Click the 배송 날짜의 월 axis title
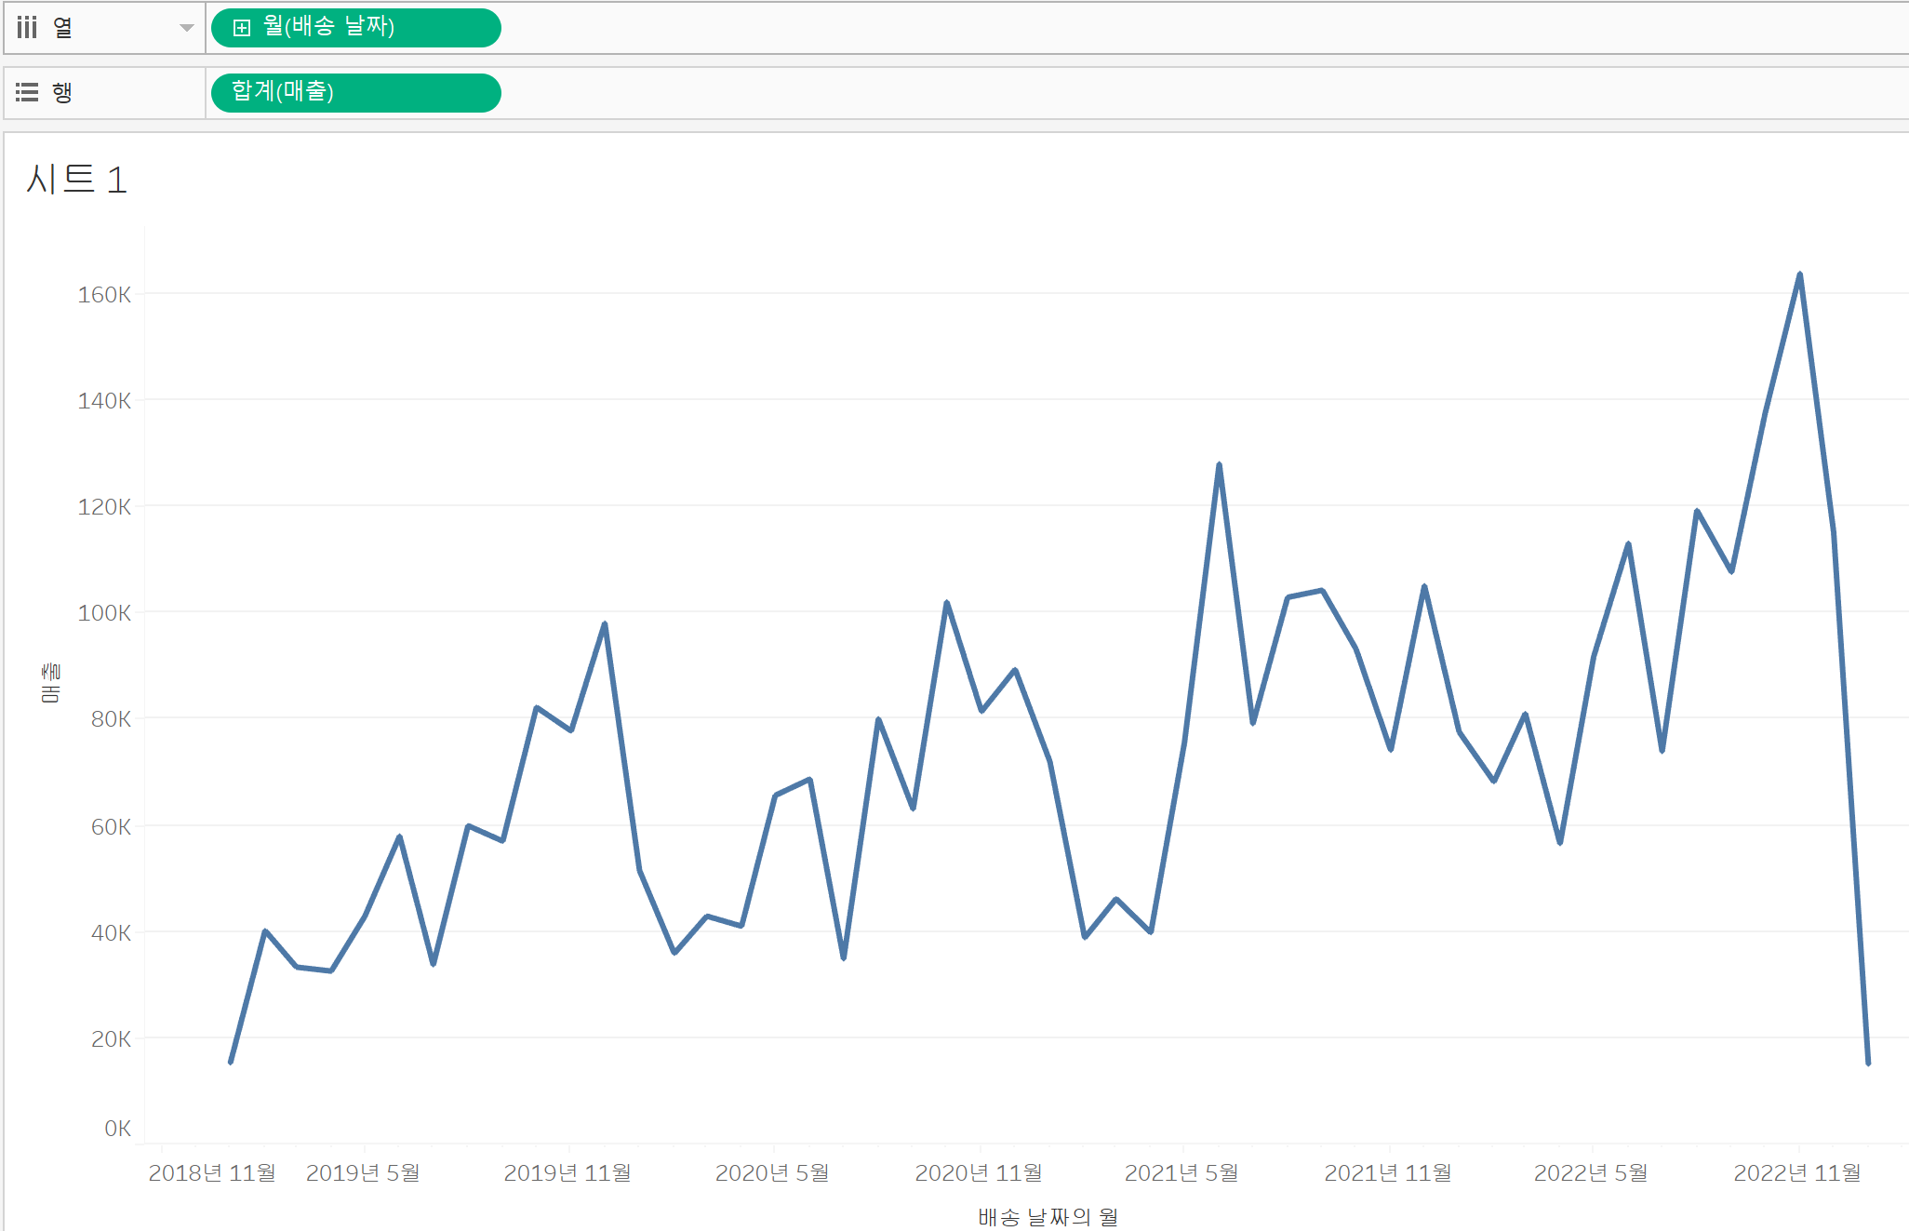The image size is (1909, 1231). coord(1048,1216)
